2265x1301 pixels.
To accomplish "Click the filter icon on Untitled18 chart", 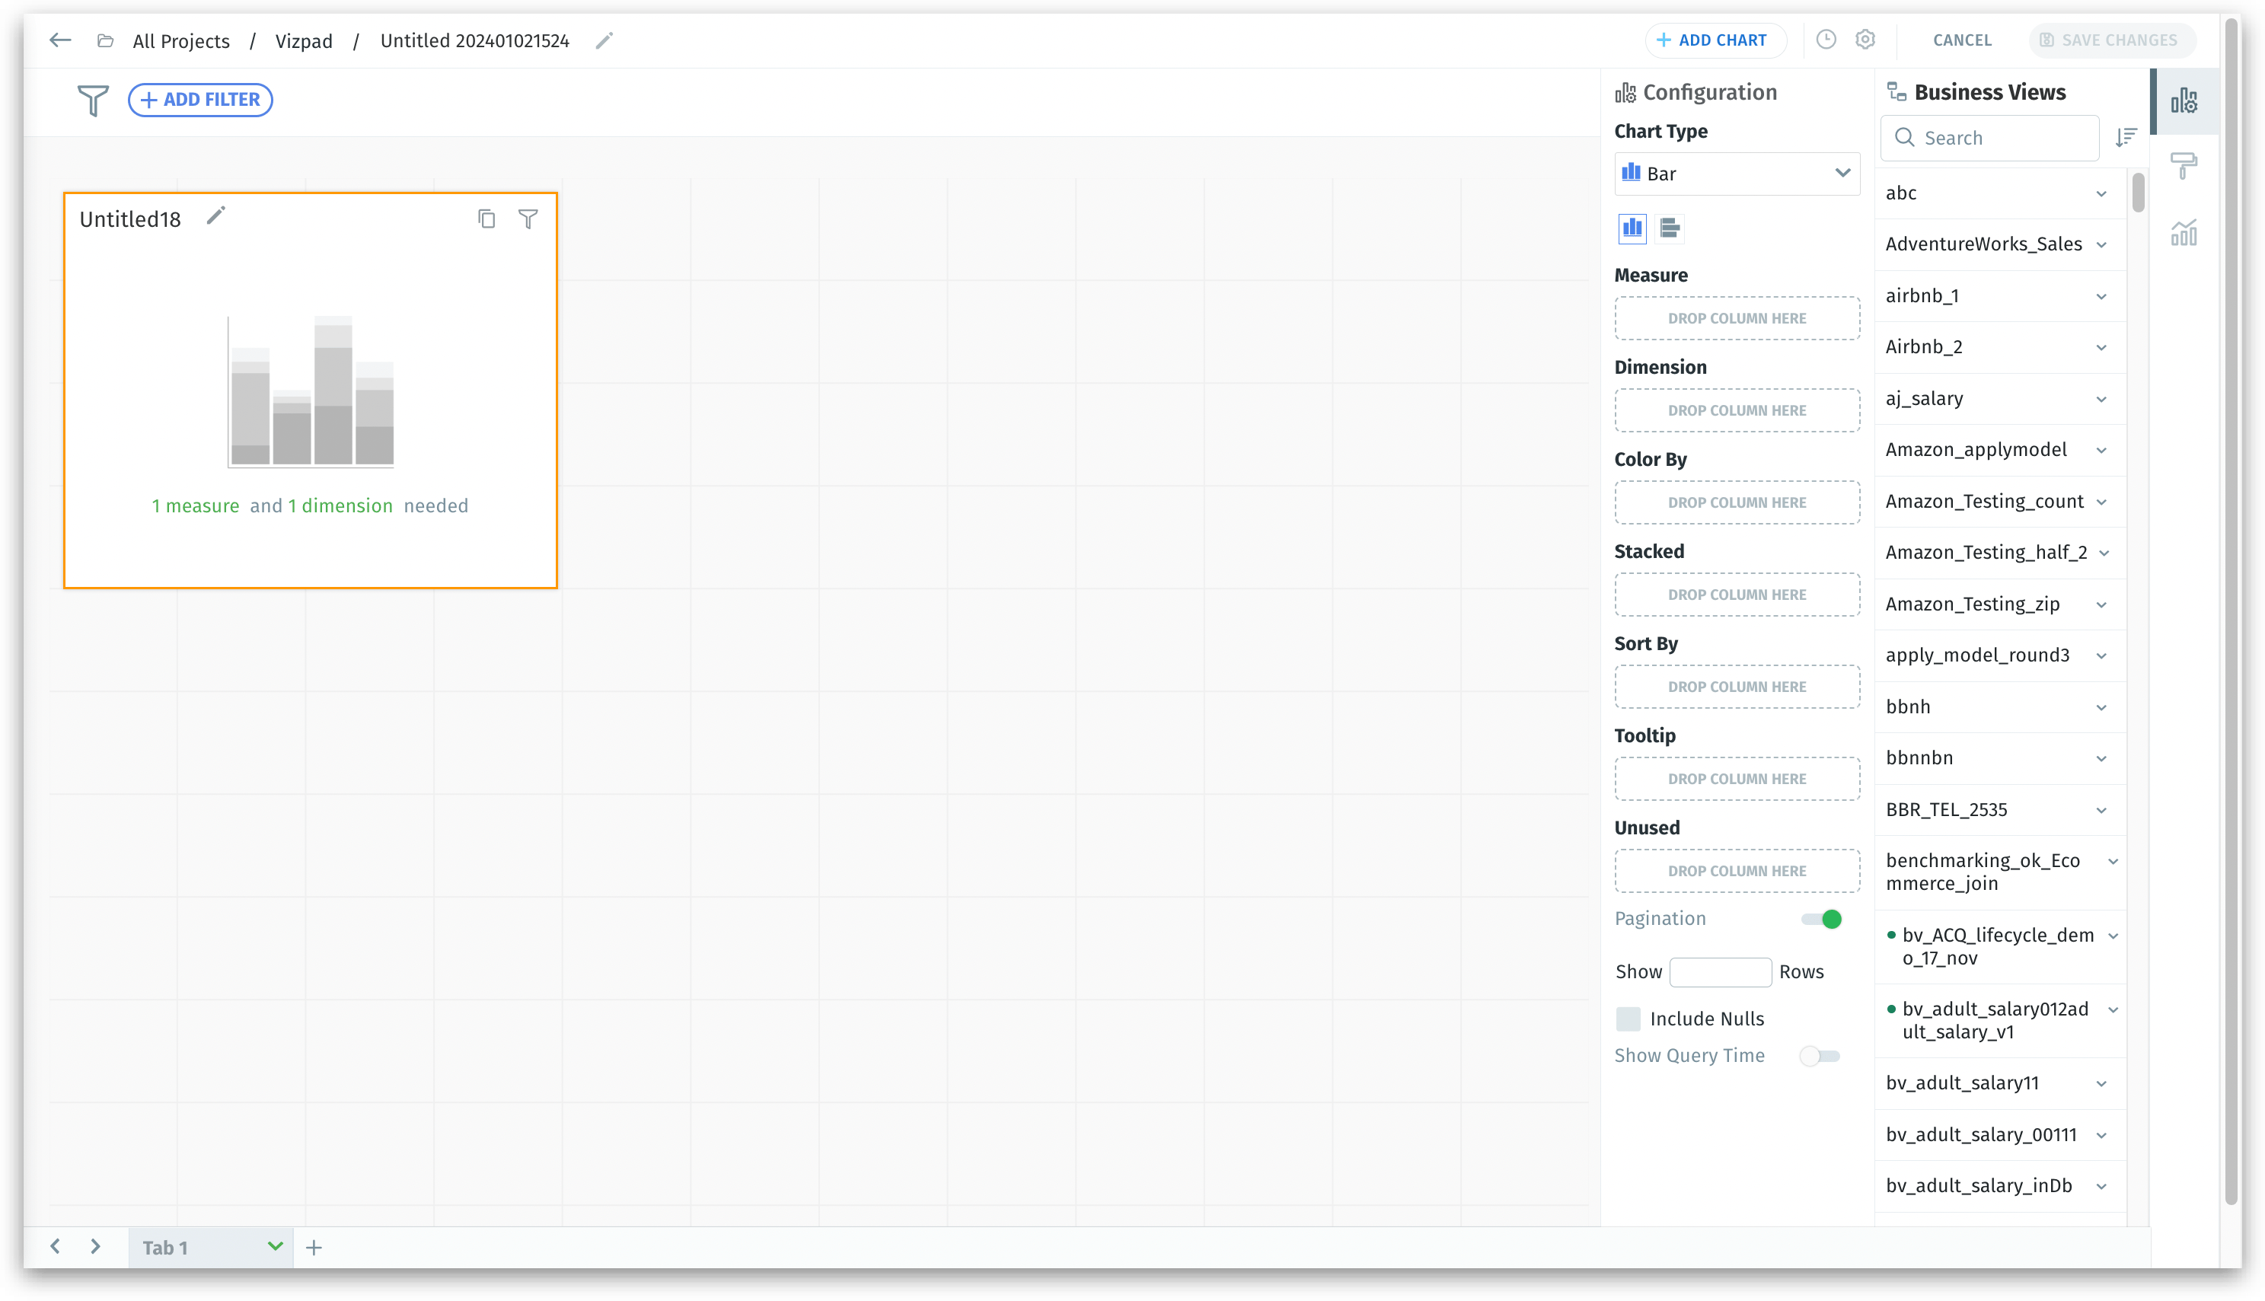I will [x=528, y=219].
